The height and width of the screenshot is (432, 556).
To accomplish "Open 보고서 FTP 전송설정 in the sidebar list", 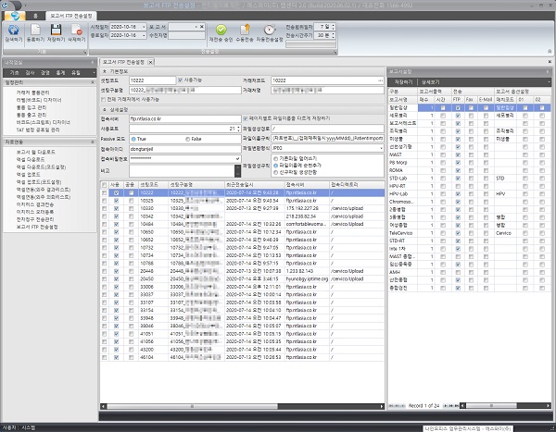I will pyautogui.click(x=37, y=227).
